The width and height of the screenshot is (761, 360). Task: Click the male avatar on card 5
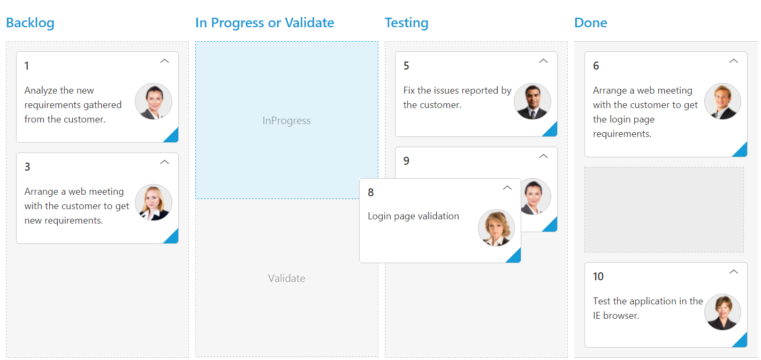[532, 102]
